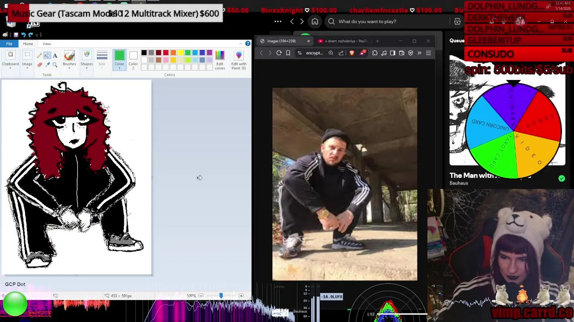
Task: Click the music note media control icon in Brave
Action: tap(384, 53)
